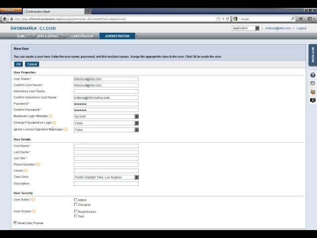Open the address bar history dropdown arrow
Screen dimensions: 317x238
point(223,19)
